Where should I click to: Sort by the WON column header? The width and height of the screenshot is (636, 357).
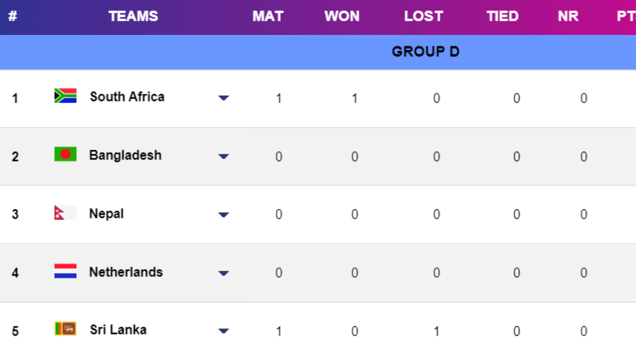pyautogui.click(x=342, y=16)
